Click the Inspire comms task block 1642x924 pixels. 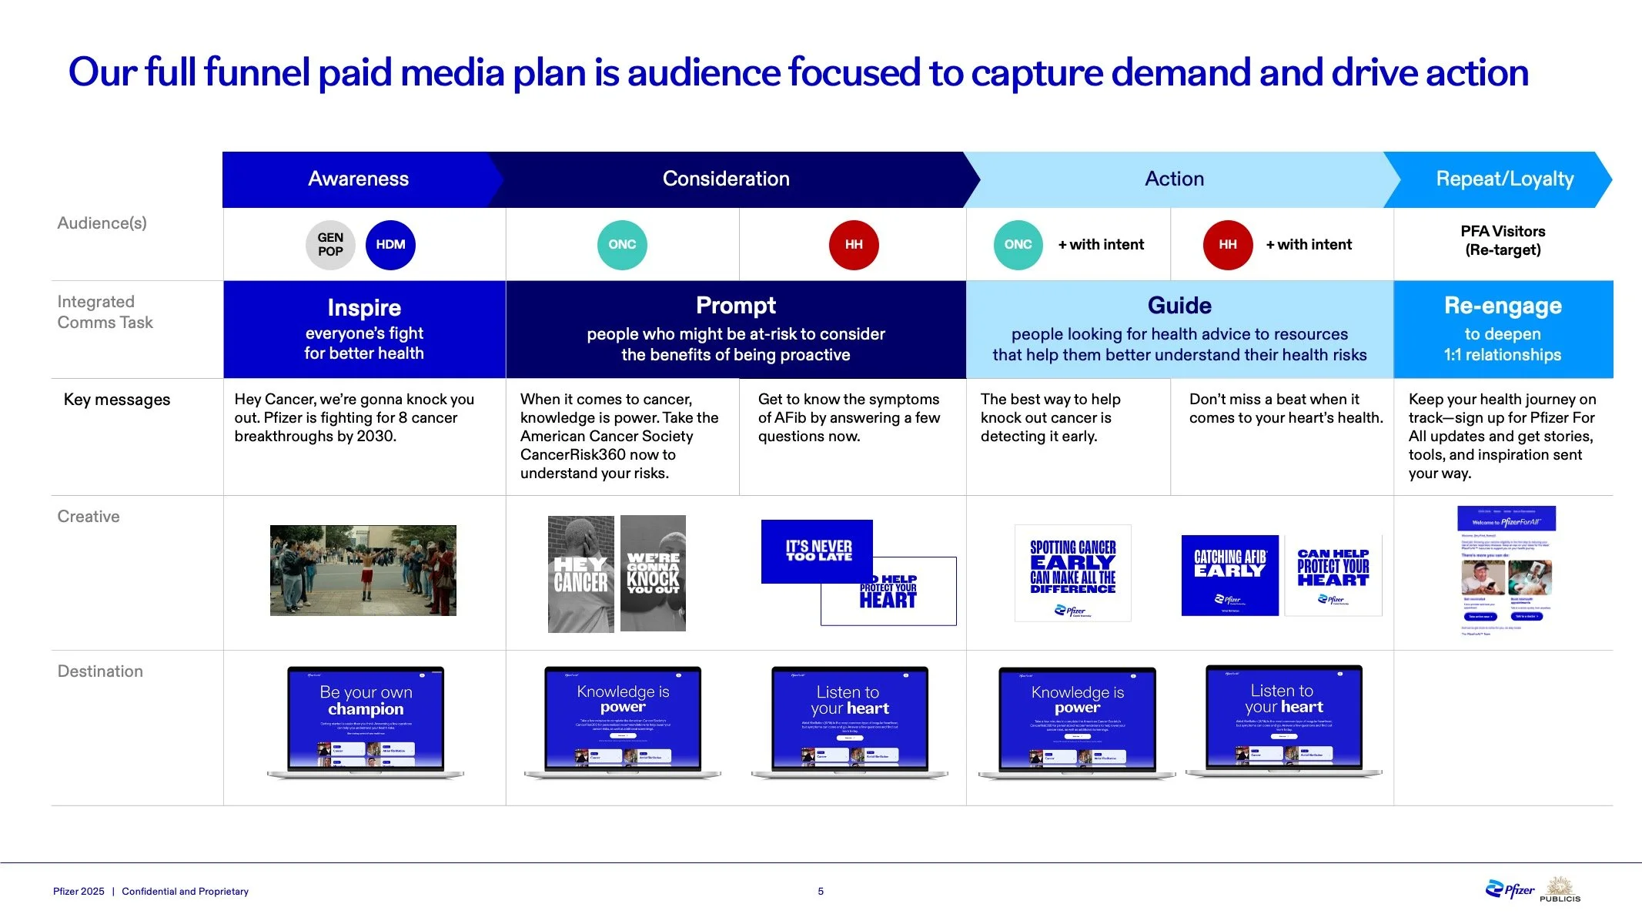pyautogui.click(x=364, y=330)
